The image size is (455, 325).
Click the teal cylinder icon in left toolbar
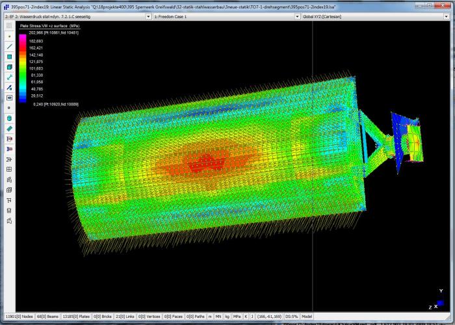tap(9, 118)
